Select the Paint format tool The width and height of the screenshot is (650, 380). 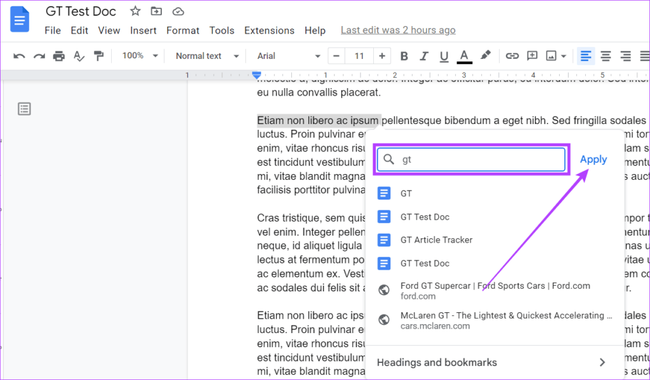coord(98,56)
